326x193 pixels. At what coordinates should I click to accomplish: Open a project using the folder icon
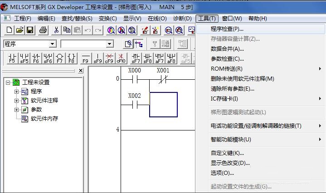tap(20, 30)
